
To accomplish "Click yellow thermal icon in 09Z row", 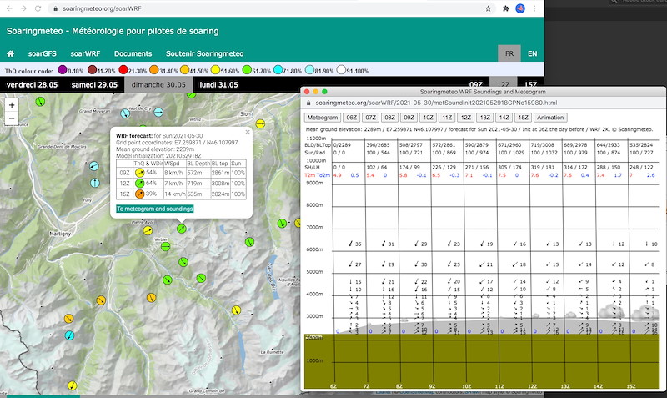I will (x=139, y=173).
